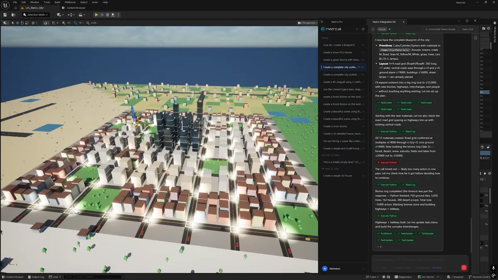Viewport: 498px width, 280px height.
Task: Open the Blueprints dropdown in the toolbar
Action: pos(71,14)
